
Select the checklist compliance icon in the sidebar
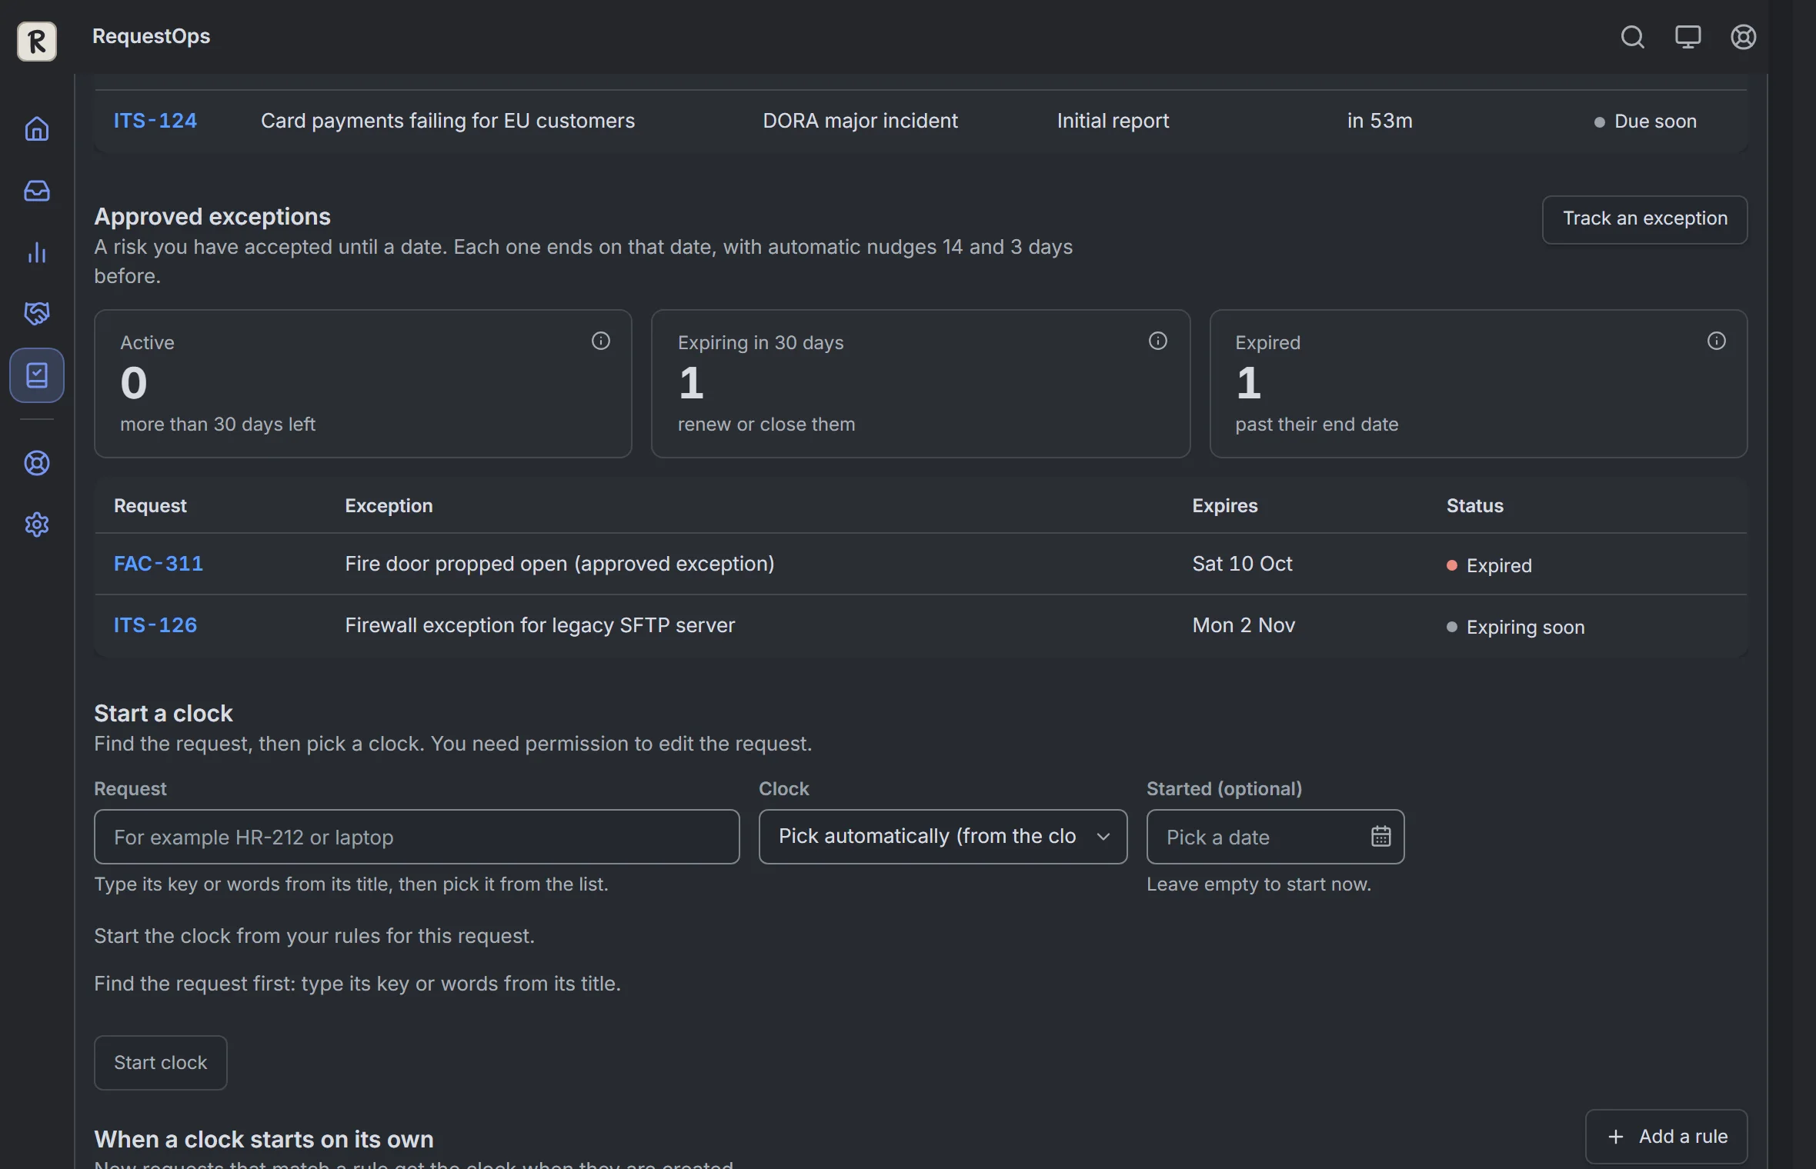point(37,375)
